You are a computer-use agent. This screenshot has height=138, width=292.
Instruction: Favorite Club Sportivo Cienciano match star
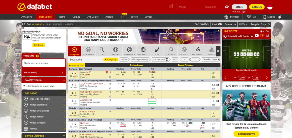tap(110, 92)
